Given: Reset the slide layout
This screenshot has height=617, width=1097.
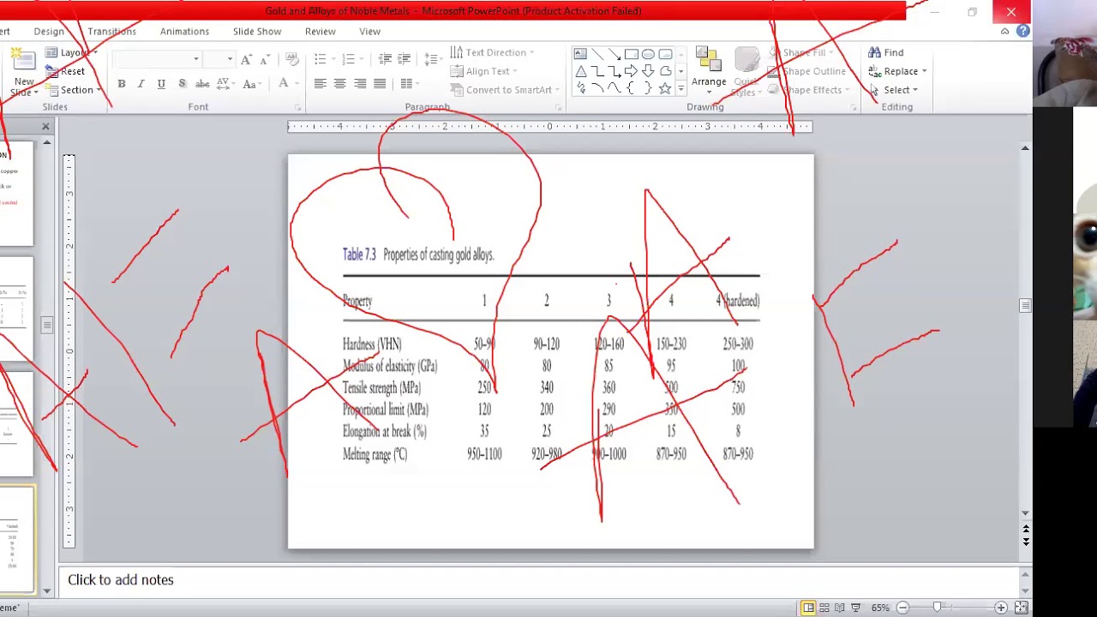Looking at the screenshot, I should point(65,71).
